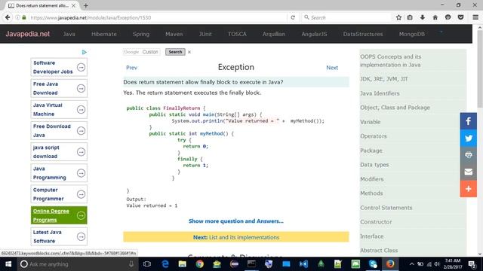Open the downloads arrow icon

coord(423,17)
